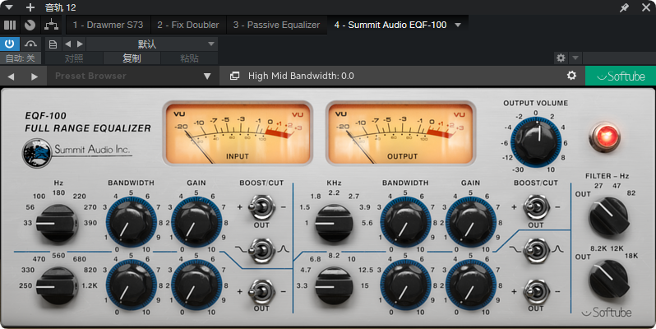Click the 自动: 关 automation button
The image size is (656, 329).
20,58
